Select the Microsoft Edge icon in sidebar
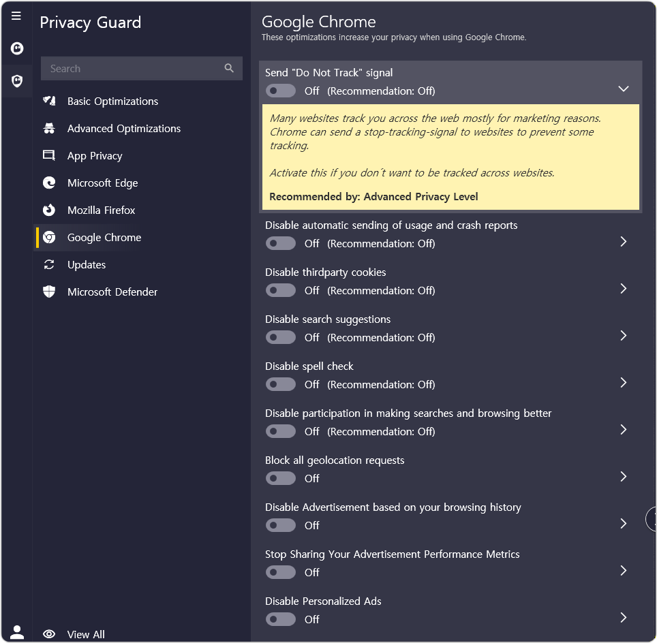657x643 pixels. [48, 183]
